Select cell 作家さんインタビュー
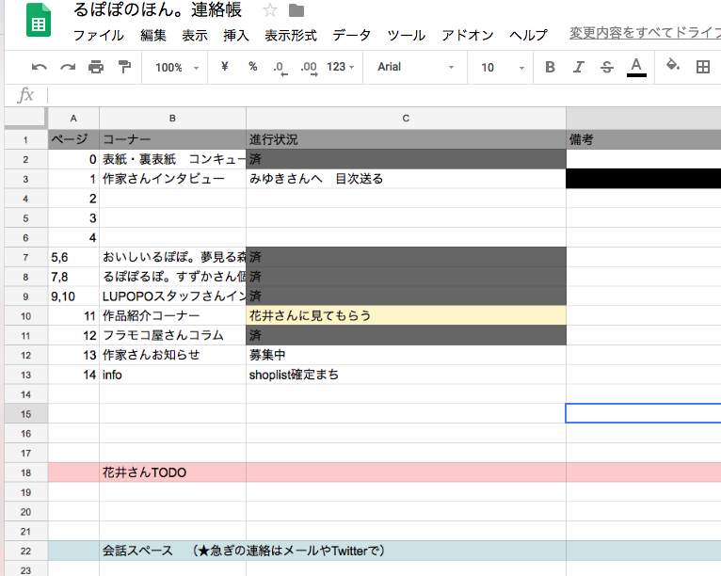Viewport: 721px width, 576px height. 172,179
